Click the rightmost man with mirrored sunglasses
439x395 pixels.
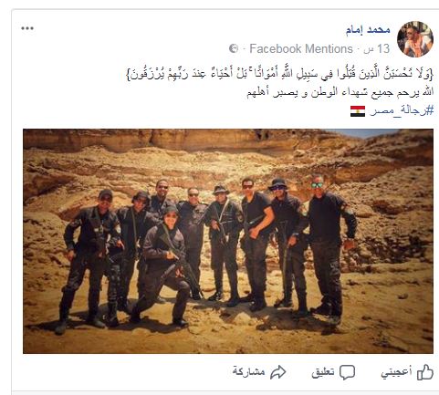click(x=330, y=246)
